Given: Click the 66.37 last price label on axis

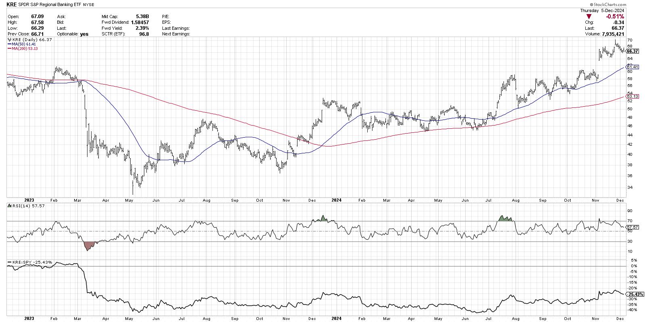Looking at the screenshot, I should tap(633, 51).
